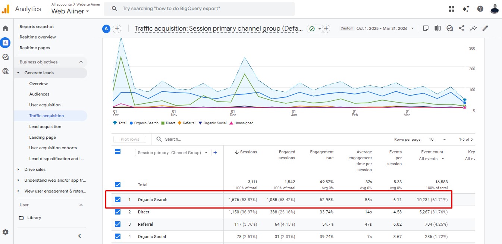Open the Insights sparkline icon
The width and height of the screenshot is (502, 244).
(473, 28)
